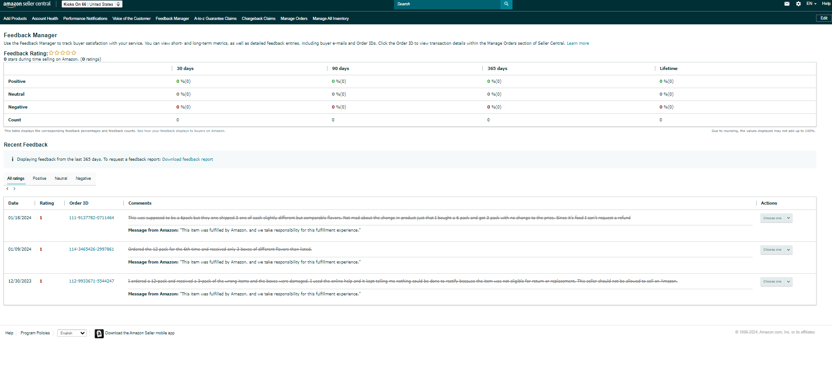The width and height of the screenshot is (832, 372).
Task: Click the feedback rating stars
Action: (x=63, y=53)
